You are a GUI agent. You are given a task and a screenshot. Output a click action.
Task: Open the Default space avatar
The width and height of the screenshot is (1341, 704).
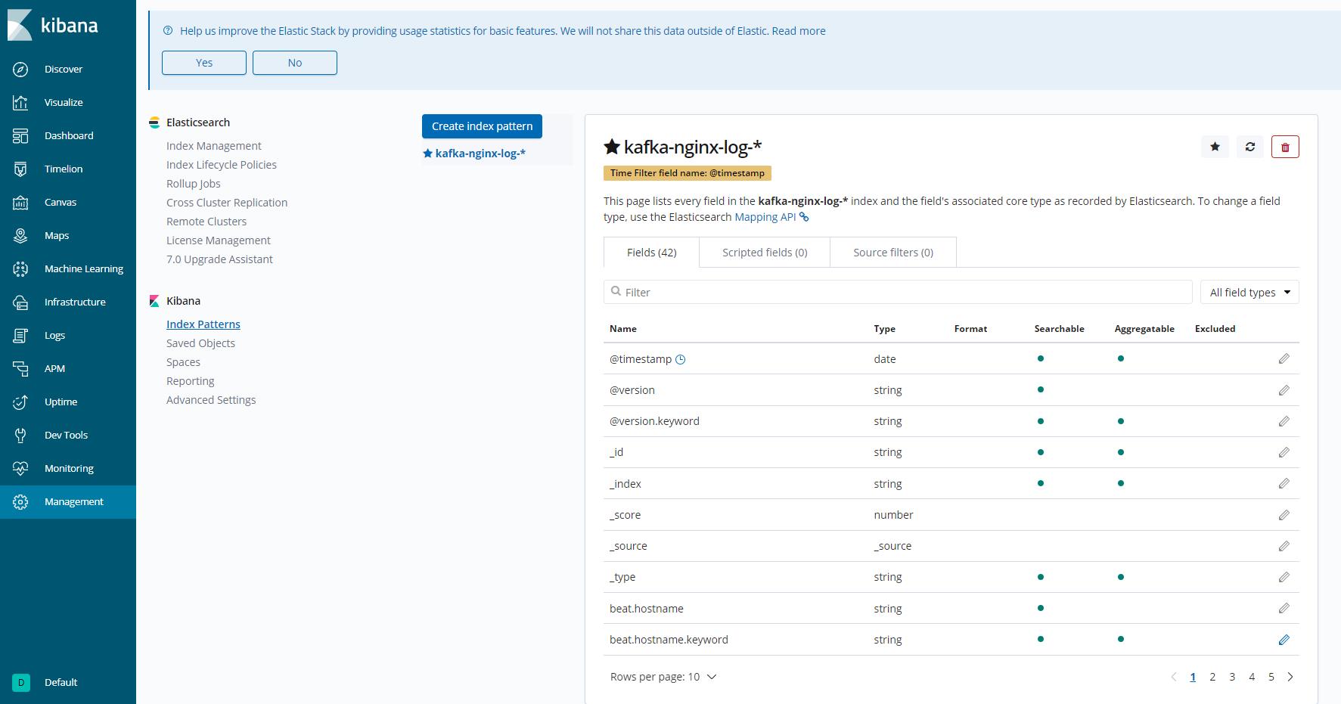tap(20, 682)
